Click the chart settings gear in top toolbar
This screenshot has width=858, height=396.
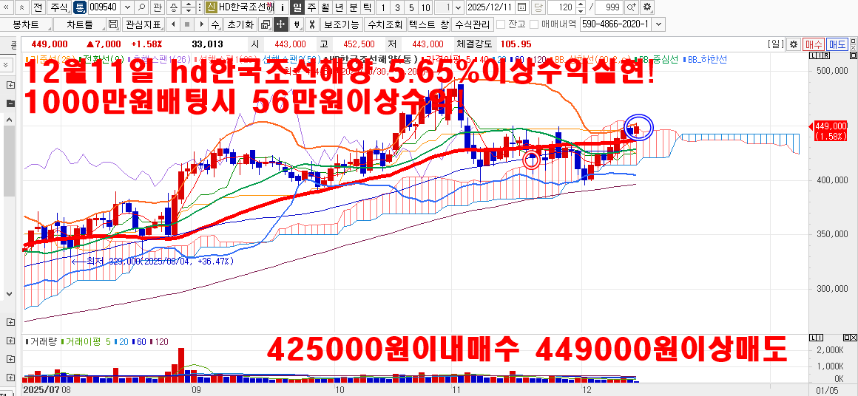(647, 7)
